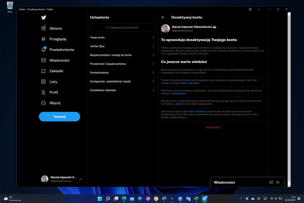Open Slack from the taskbar
The width and height of the screenshot is (304, 203).
click(156, 198)
